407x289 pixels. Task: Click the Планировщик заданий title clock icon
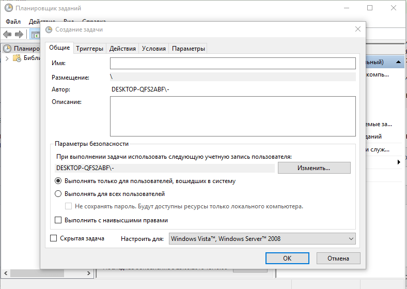coord(9,8)
